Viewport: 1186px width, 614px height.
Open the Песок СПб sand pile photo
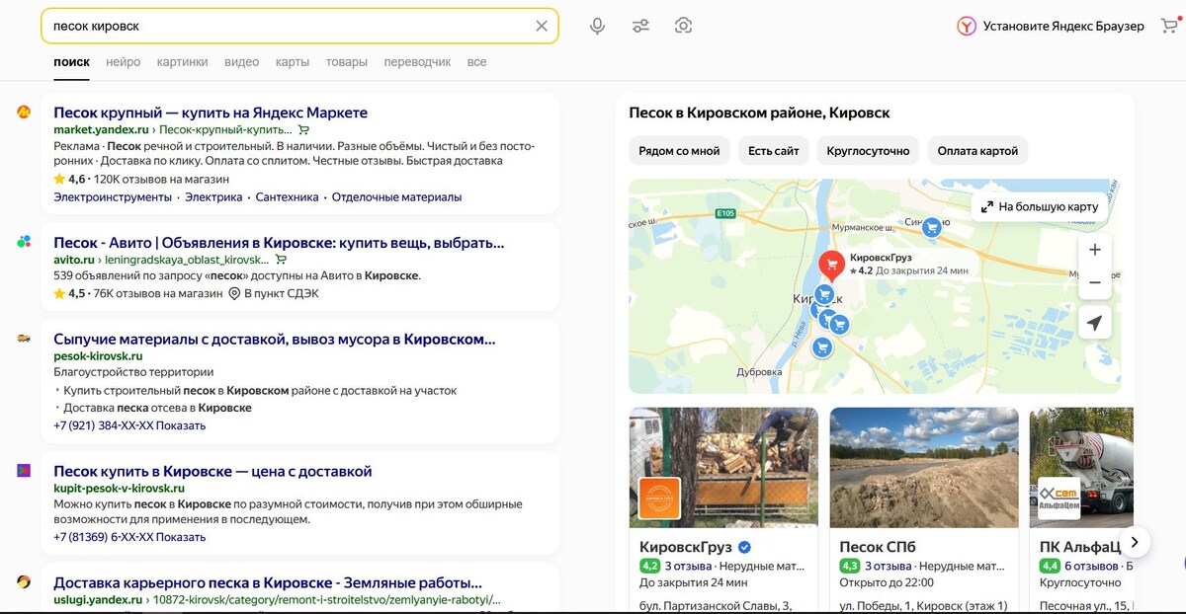924,467
